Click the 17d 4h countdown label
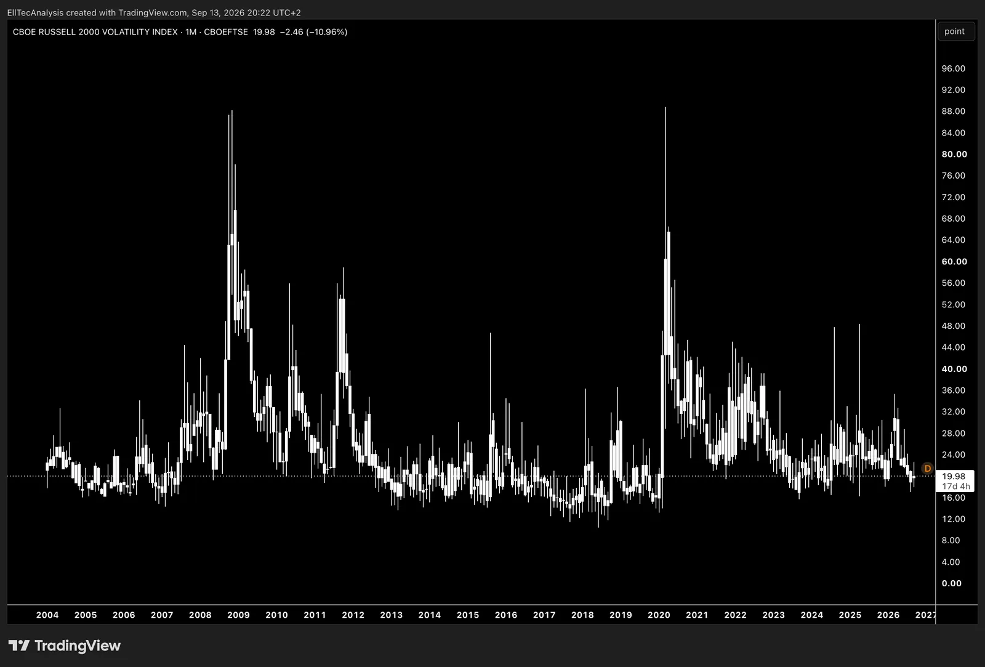 pyautogui.click(x=955, y=487)
